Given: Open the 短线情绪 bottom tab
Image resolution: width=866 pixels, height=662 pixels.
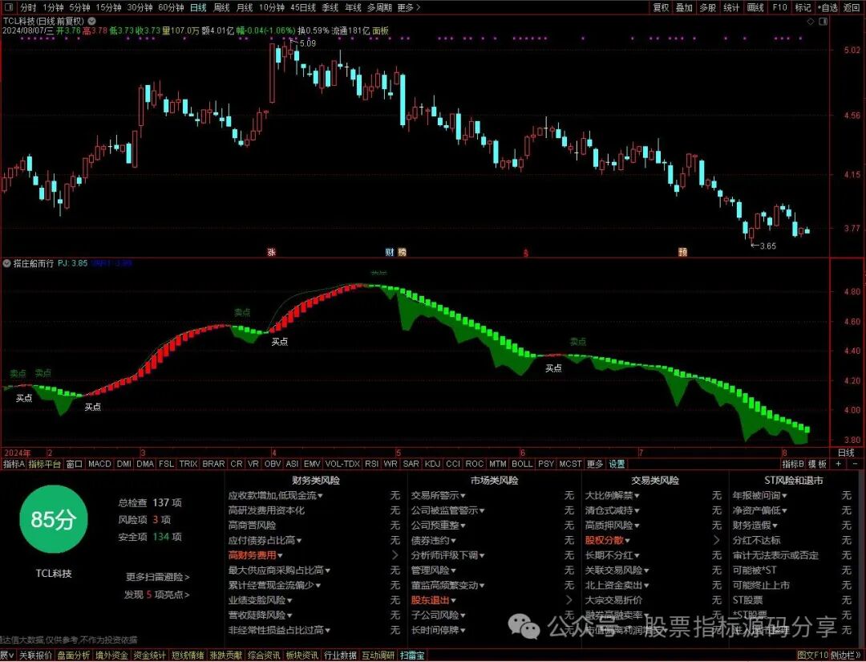Looking at the screenshot, I should [187, 656].
